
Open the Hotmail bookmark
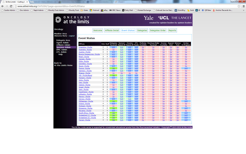pos(94,10)
